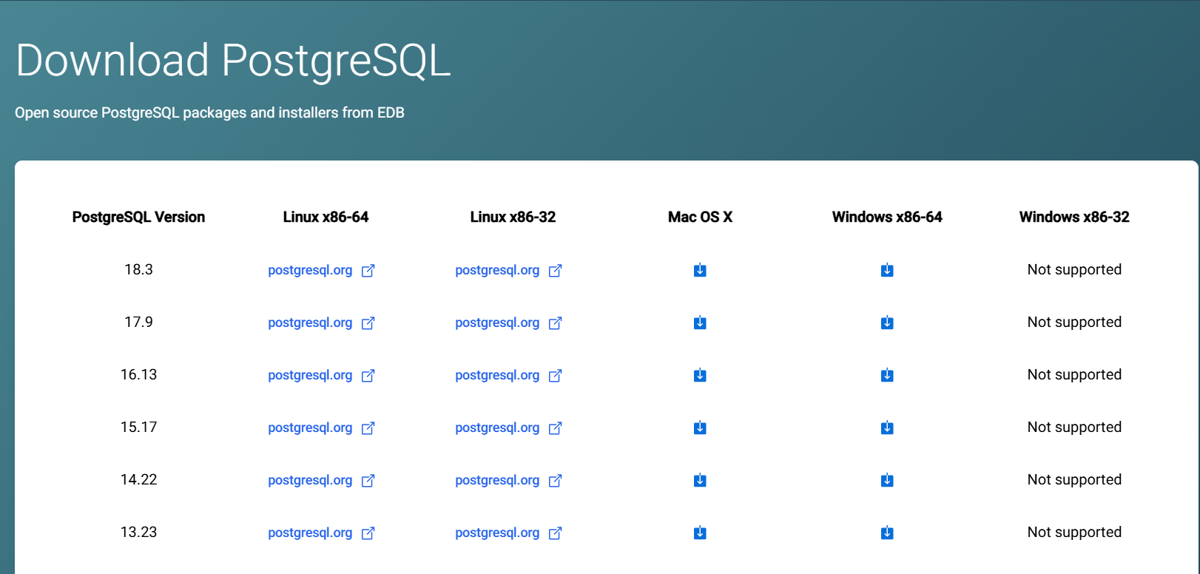The width and height of the screenshot is (1200, 574).
Task: Select version 18.3 cell
Action: coord(138,269)
